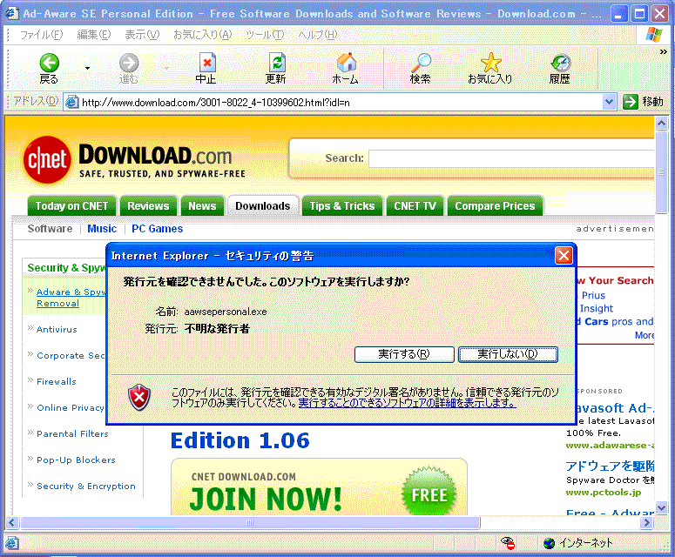Click the vertical scrollbar down arrow
This screenshot has width=675, height=557.
662,508
